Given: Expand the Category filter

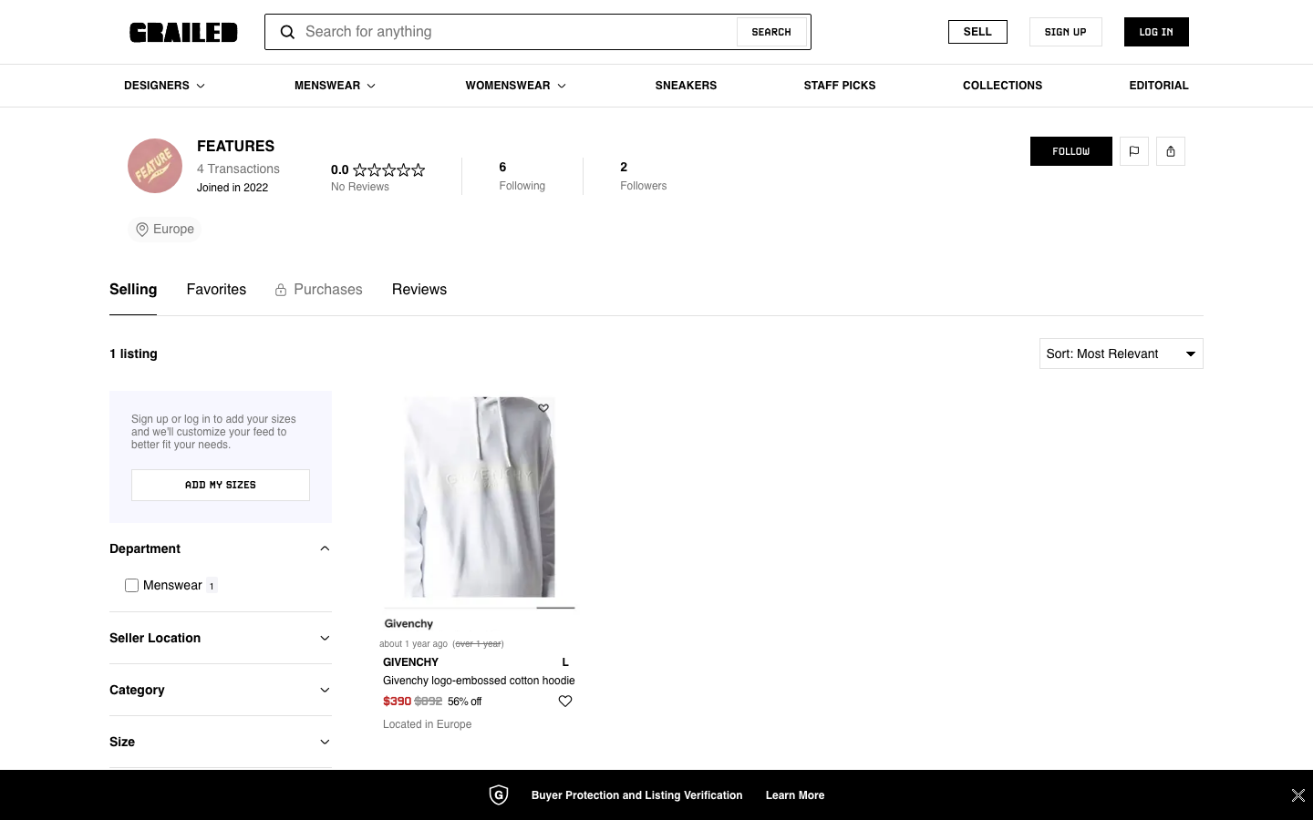Looking at the screenshot, I should 221,690.
